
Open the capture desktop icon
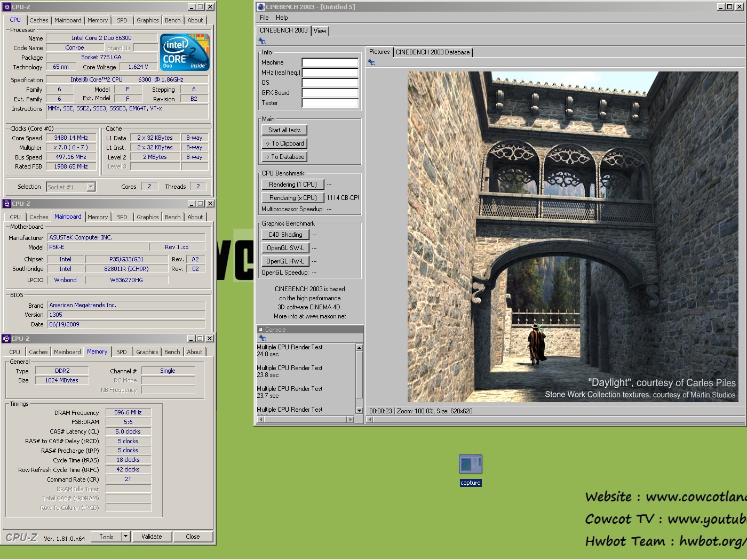click(470, 470)
